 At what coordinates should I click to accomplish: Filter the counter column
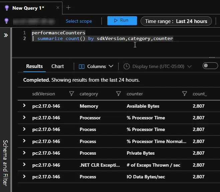185,94
